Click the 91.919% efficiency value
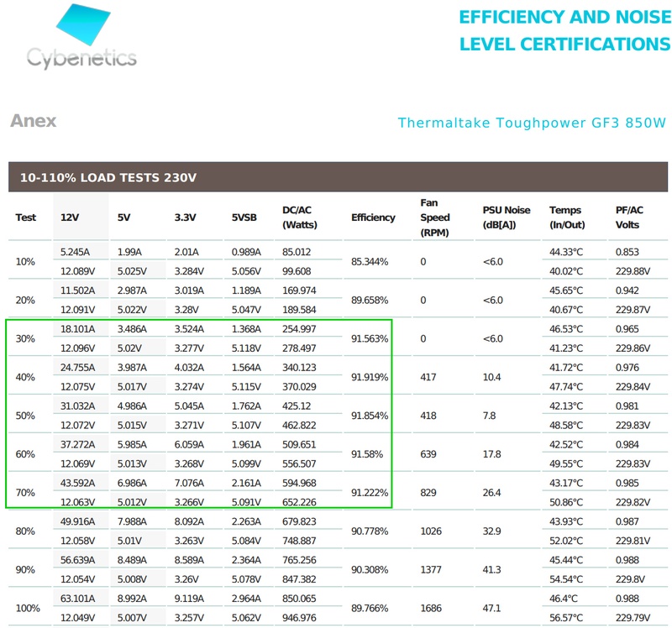Viewport: 672px width, 628px height. [370, 378]
